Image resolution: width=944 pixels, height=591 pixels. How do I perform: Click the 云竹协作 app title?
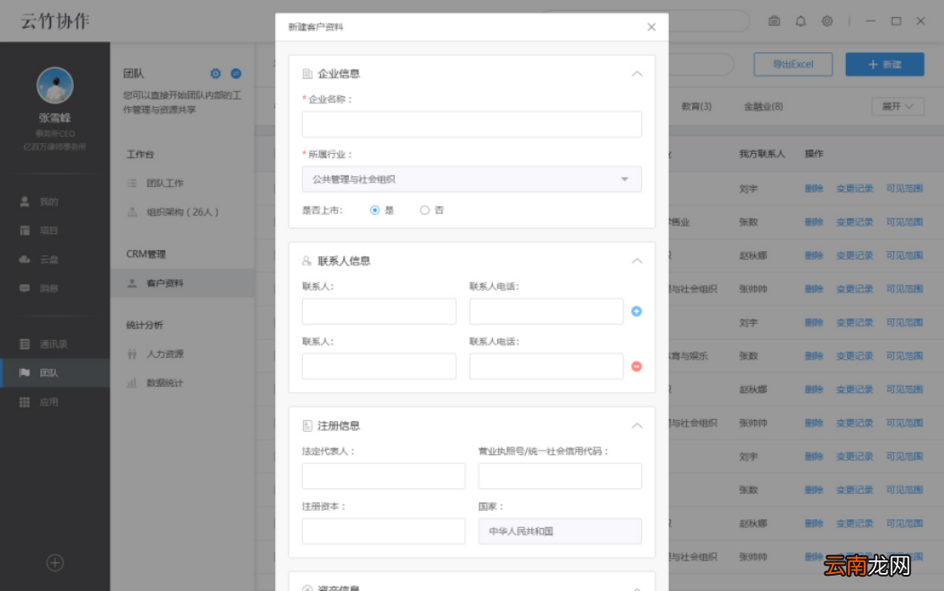(x=55, y=21)
